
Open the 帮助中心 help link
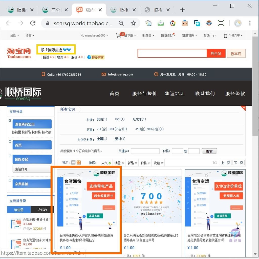point(209,35)
